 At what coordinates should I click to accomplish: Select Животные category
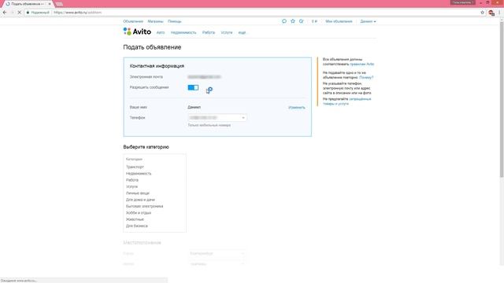(x=135, y=219)
